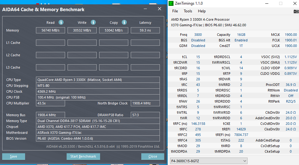
Task: Open the Tools menu in ZenTimings
Action: pyautogui.click(x=188, y=11)
